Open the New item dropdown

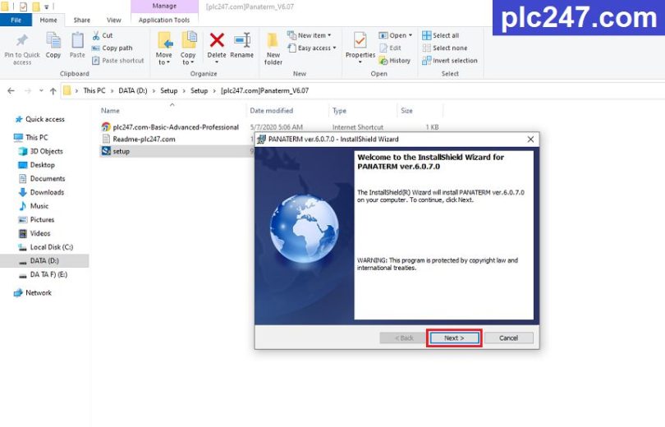pos(311,35)
